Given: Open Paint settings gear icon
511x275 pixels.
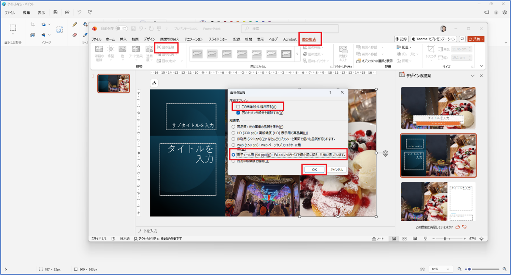Looking at the screenshot, I should click(504, 13).
